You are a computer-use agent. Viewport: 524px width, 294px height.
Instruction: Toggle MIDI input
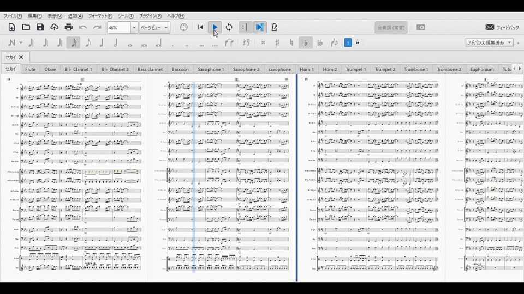[184, 27]
